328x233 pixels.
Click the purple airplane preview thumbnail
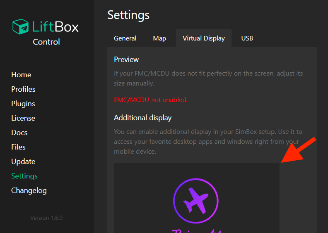pyautogui.click(x=197, y=198)
